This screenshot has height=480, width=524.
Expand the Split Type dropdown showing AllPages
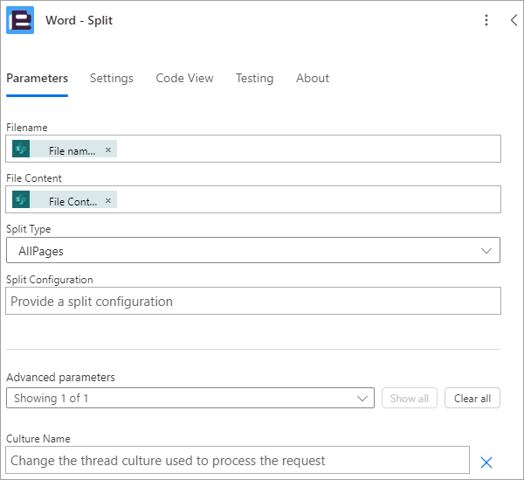point(253,250)
